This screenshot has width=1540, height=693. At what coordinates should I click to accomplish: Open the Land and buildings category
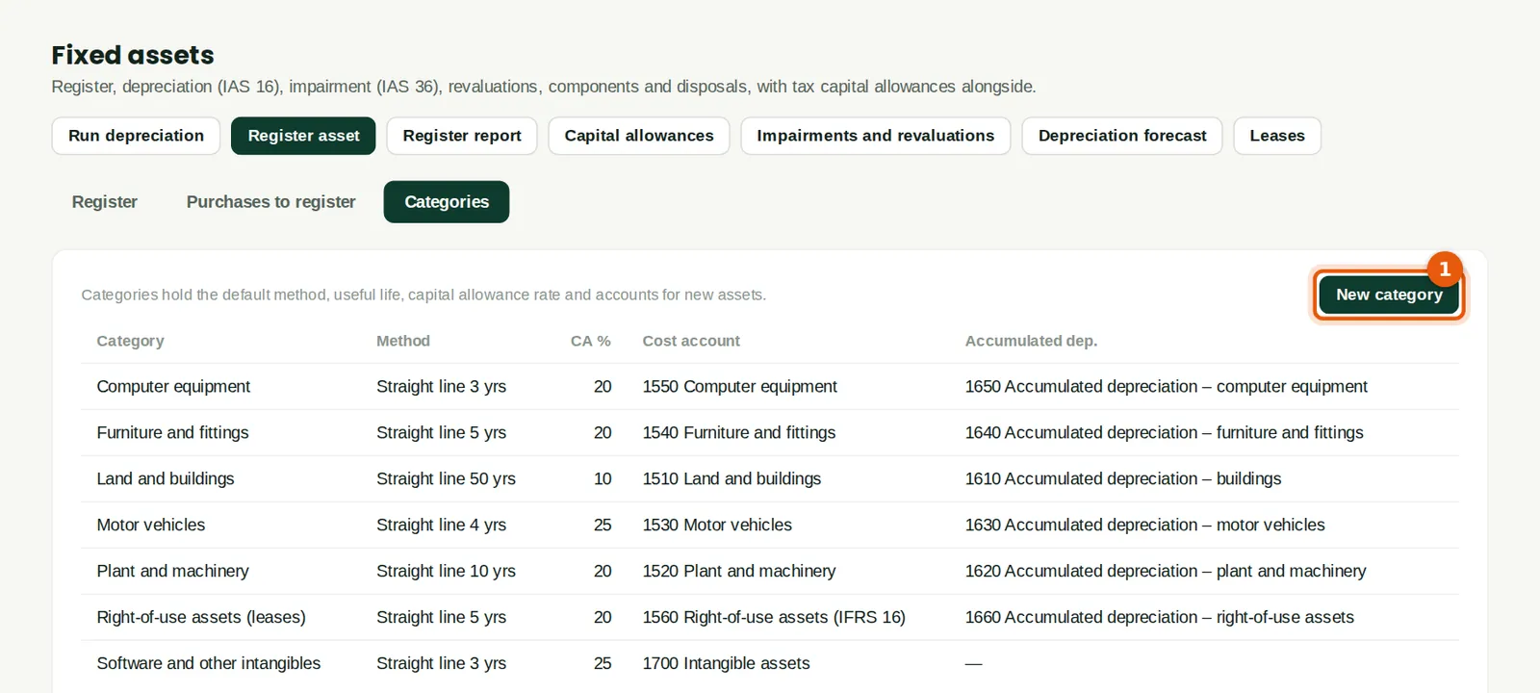tap(770, 479)
